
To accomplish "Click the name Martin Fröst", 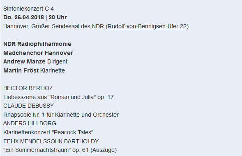I will (21, 70).
